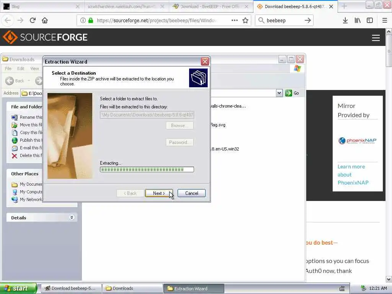This screenshot has width=392, height=294.
Task: Click E-mail this file icon
Action: (15, 148)
